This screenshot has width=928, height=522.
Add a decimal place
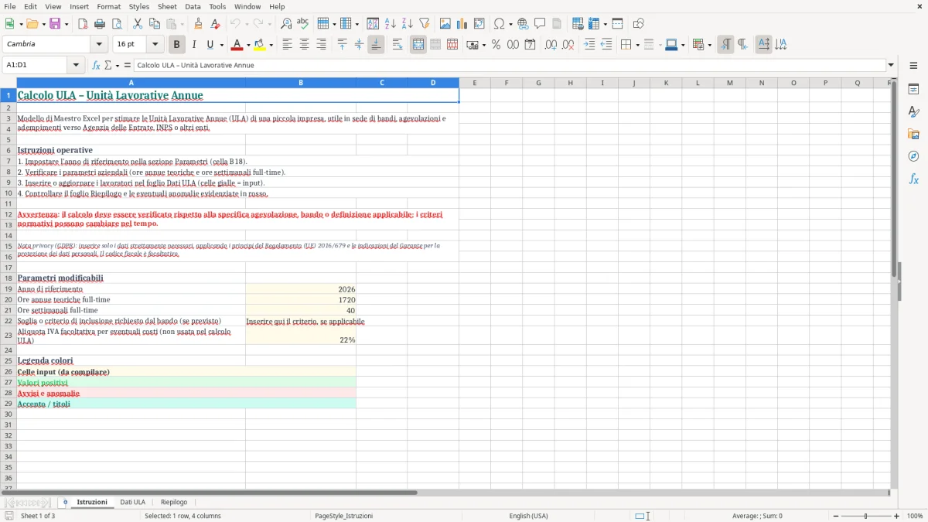tap(551, 45)
